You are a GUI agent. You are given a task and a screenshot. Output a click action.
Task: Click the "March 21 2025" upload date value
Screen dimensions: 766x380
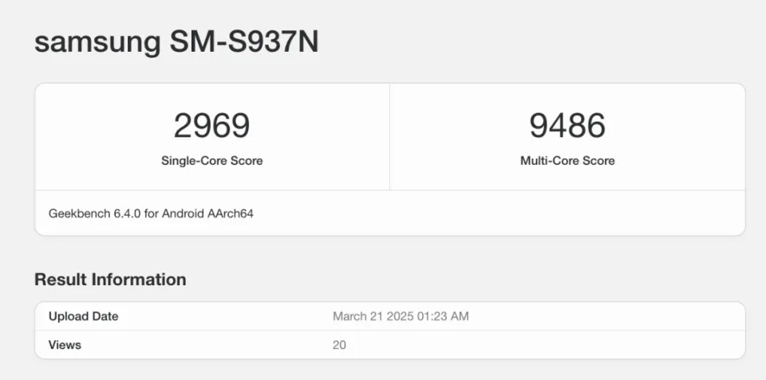click(x=368, y=316)
